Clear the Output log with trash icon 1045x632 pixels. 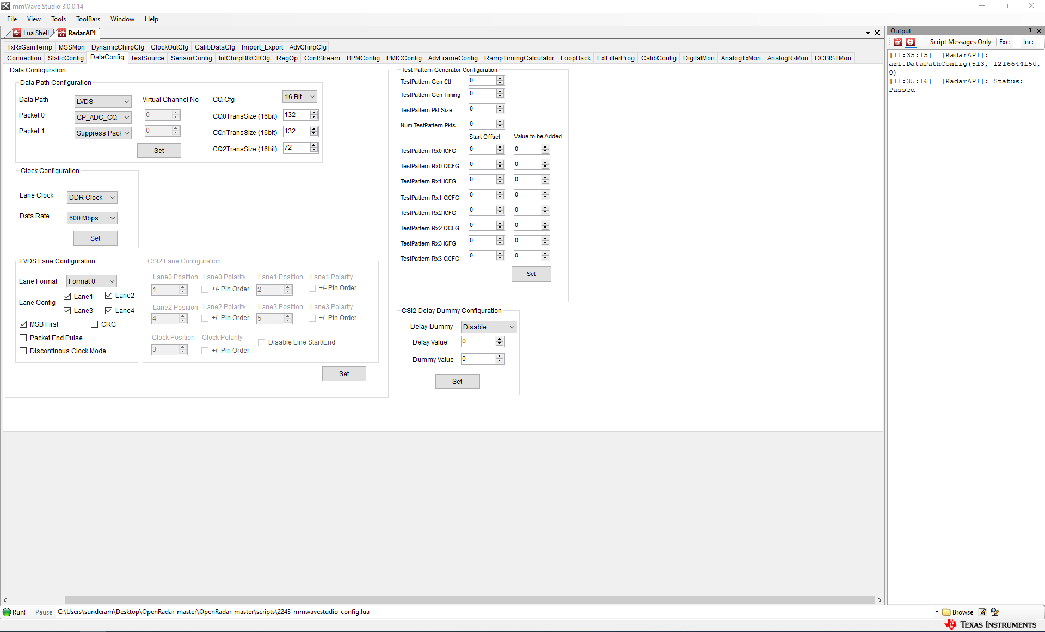coord(898,42)
